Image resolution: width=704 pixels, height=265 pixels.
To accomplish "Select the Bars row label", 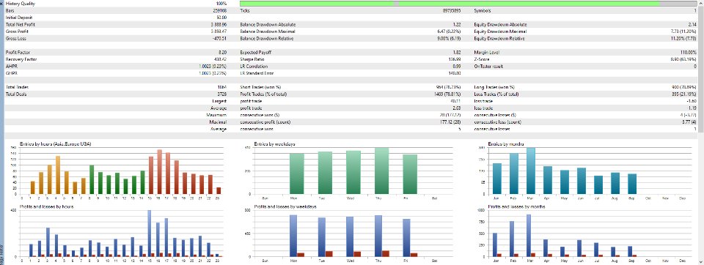I will coord(10,10).
